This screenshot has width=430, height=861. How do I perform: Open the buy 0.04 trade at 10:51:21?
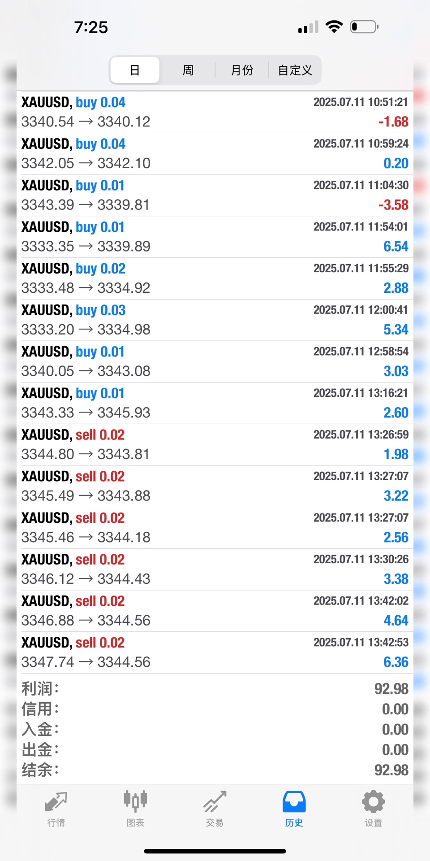point(215,112)
